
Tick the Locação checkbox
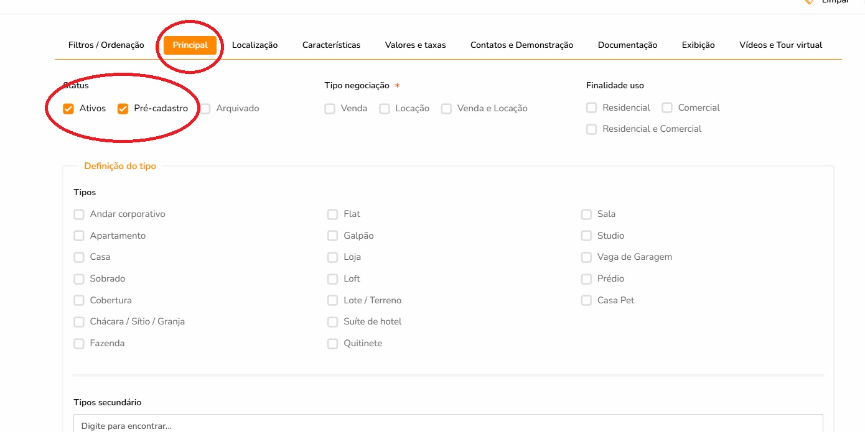[x=385, y=109]
